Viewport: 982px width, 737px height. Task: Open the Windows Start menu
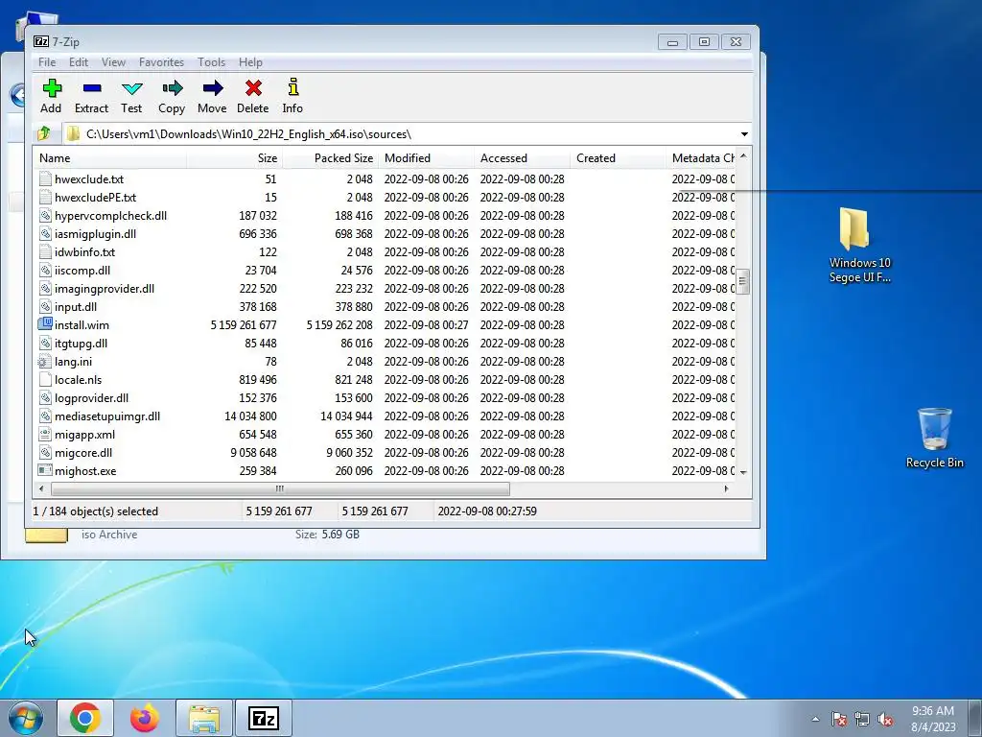(x=25, y=718)
